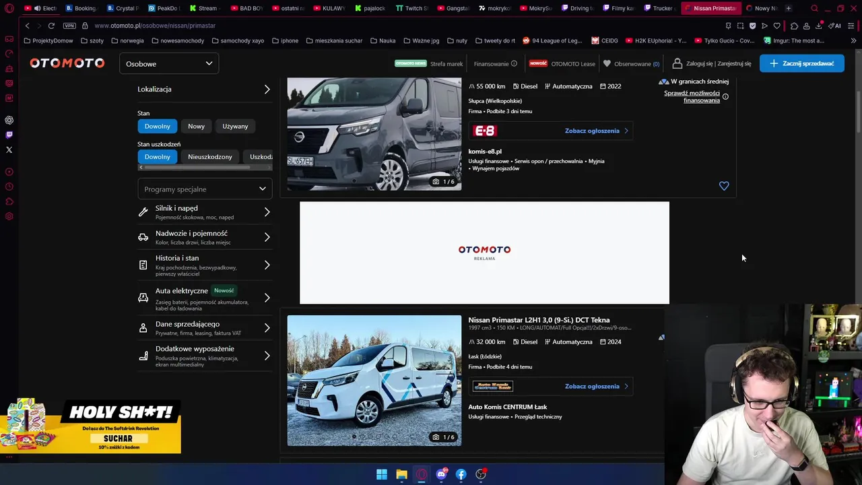
Task: Click Zaloguj się account person icon
Action: [677, 63]
